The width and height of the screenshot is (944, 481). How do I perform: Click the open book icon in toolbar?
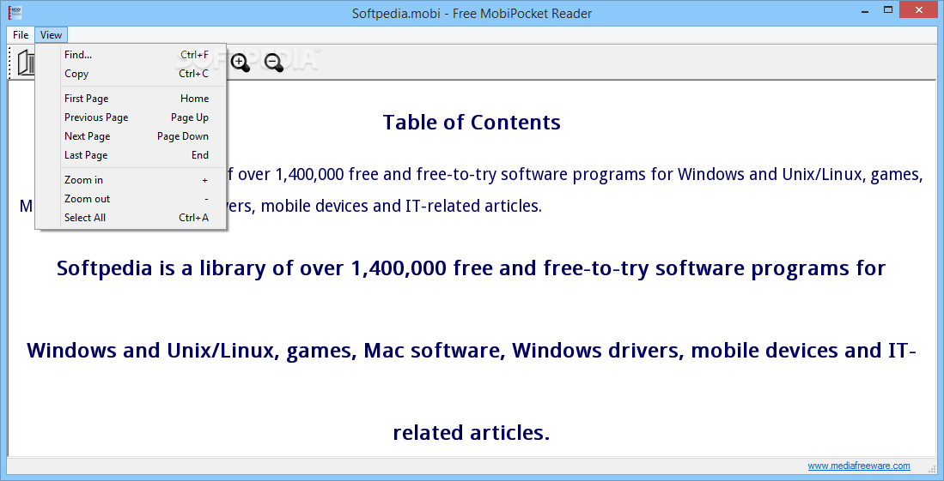click(26, 63)
